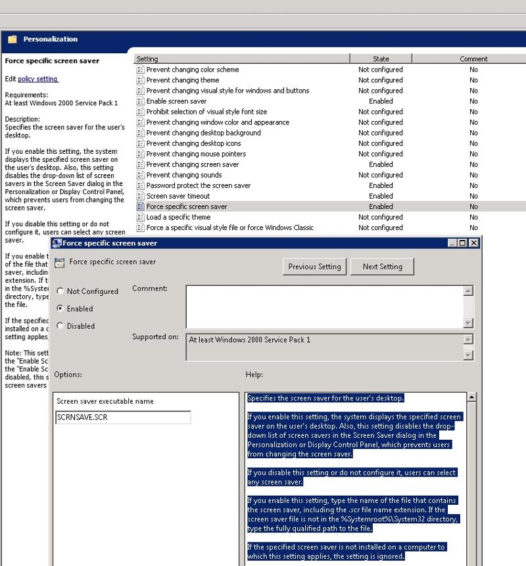Click the icon next to Prevent changing sounds
526x566 pixels.
(x=142, y=175)
